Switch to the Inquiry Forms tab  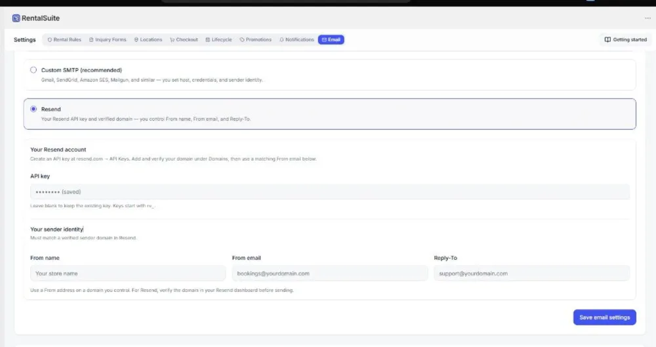[x=108, y=40]
